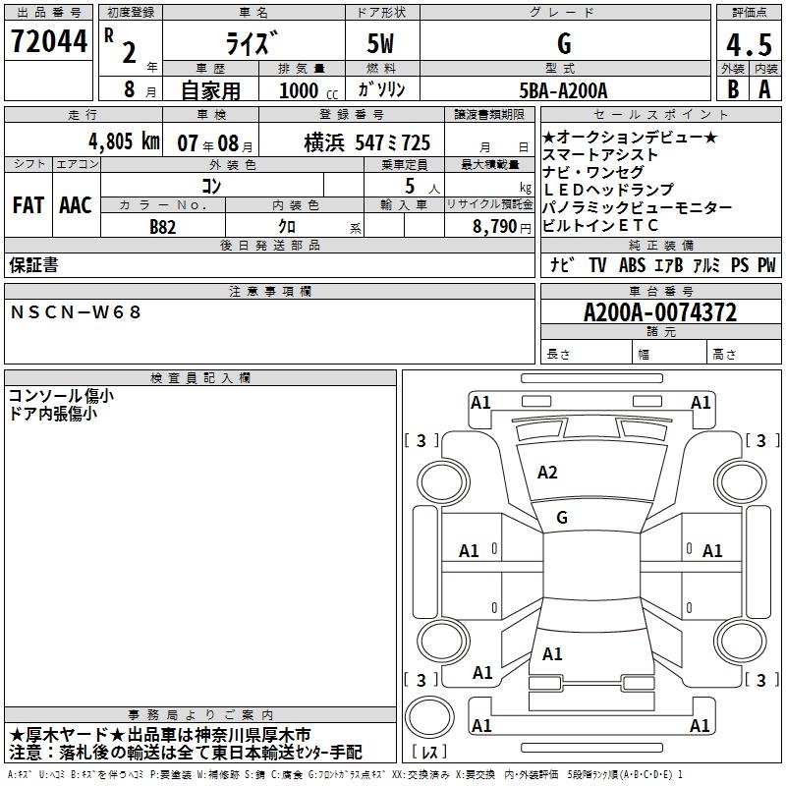Select the car name ライズ
786x786 pixels.
pyautogui.click(x=253, y=43)
